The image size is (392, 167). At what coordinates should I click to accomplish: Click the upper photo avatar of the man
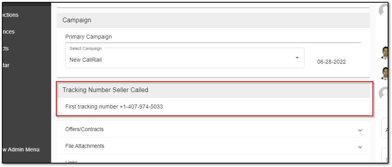tap(385, 53)
